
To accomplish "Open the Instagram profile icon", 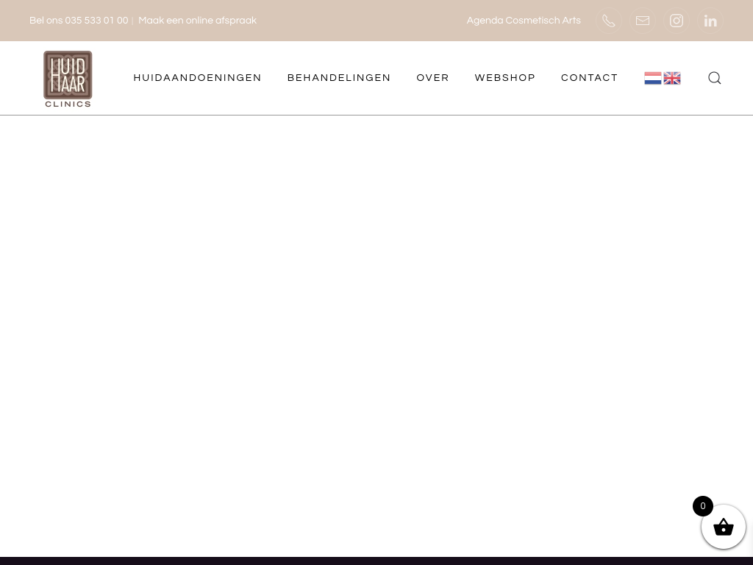I will [x=677, y=21].
